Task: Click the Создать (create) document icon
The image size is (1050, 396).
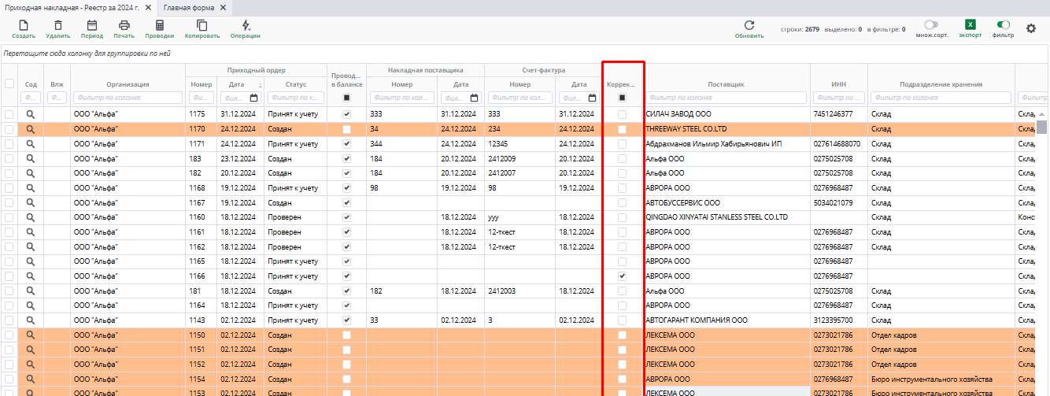Action: click(x=24, y=26)
